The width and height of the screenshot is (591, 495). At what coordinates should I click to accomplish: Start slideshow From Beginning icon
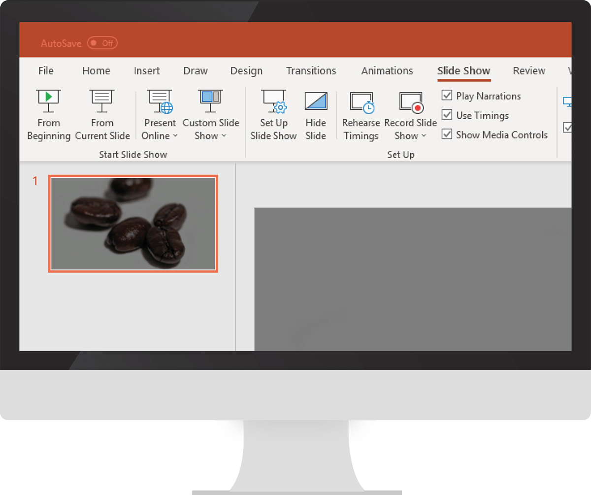(x=48, y=101)
